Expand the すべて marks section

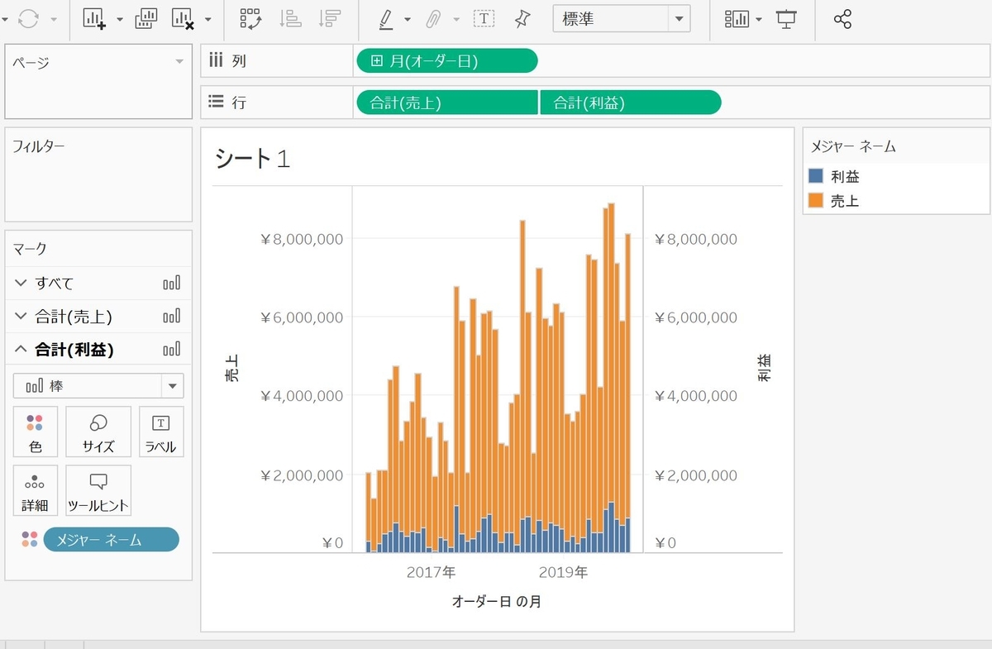point(21,283)
